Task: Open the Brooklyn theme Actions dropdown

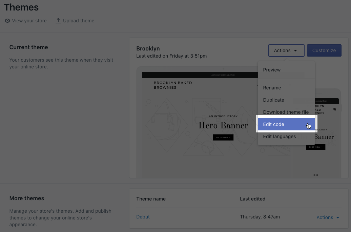Action: (x=286, y=50)
